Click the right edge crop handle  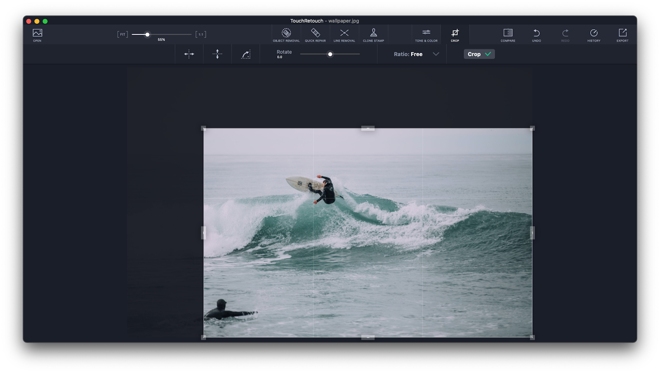point(532,233)
